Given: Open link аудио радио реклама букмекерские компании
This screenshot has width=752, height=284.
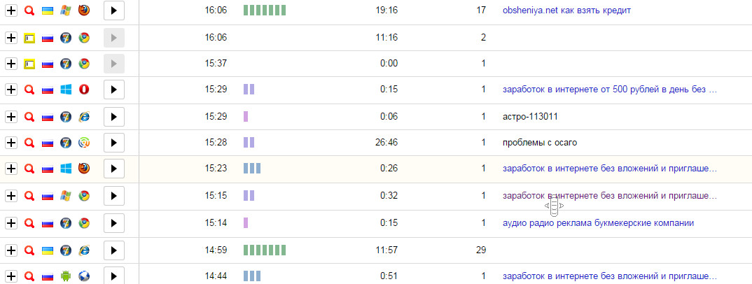Looking at the screenshot, I should coord(598,223).
